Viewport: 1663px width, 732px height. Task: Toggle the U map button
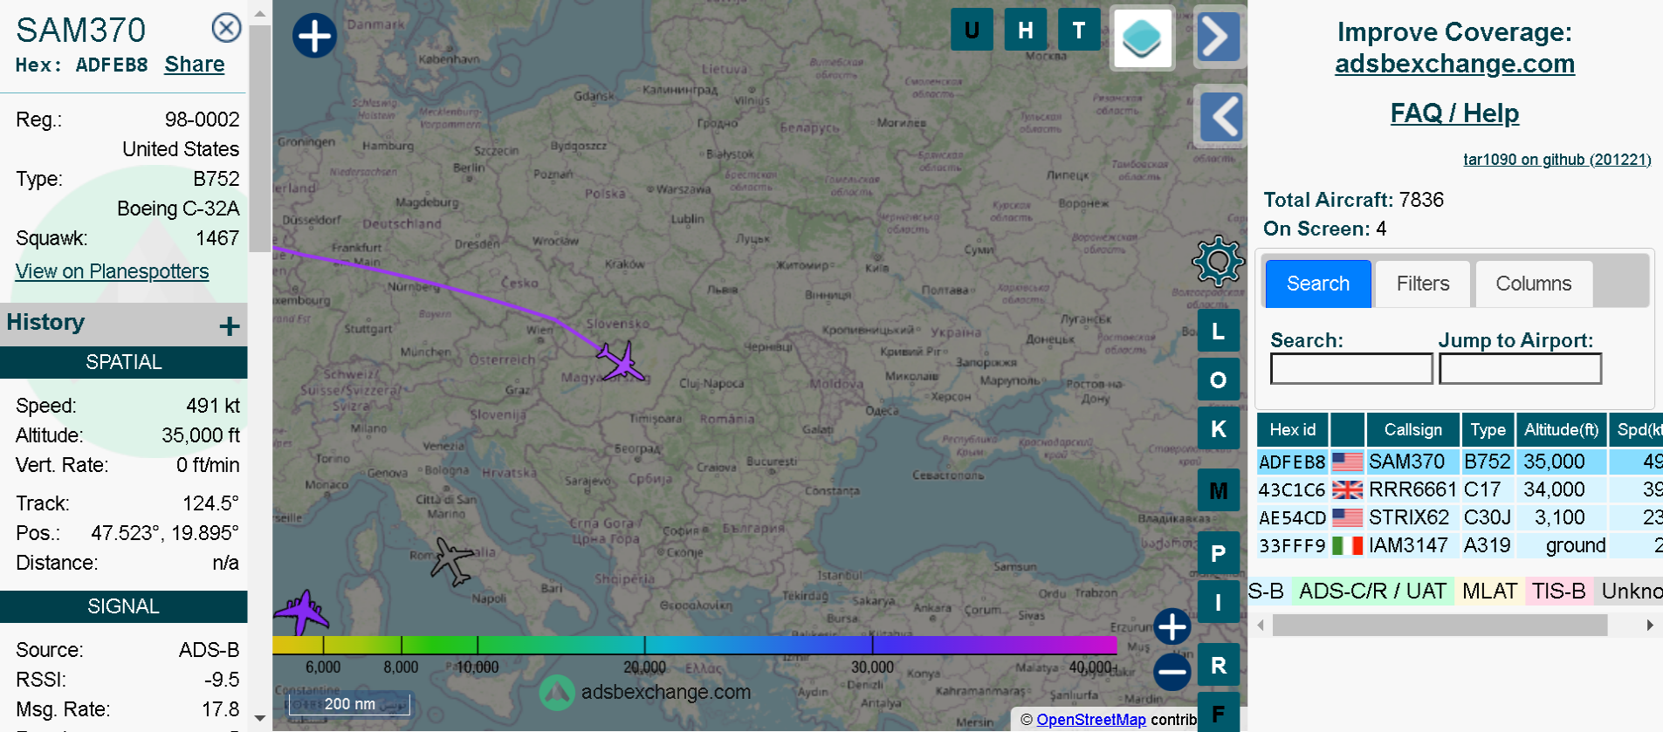tap(972, 30)
